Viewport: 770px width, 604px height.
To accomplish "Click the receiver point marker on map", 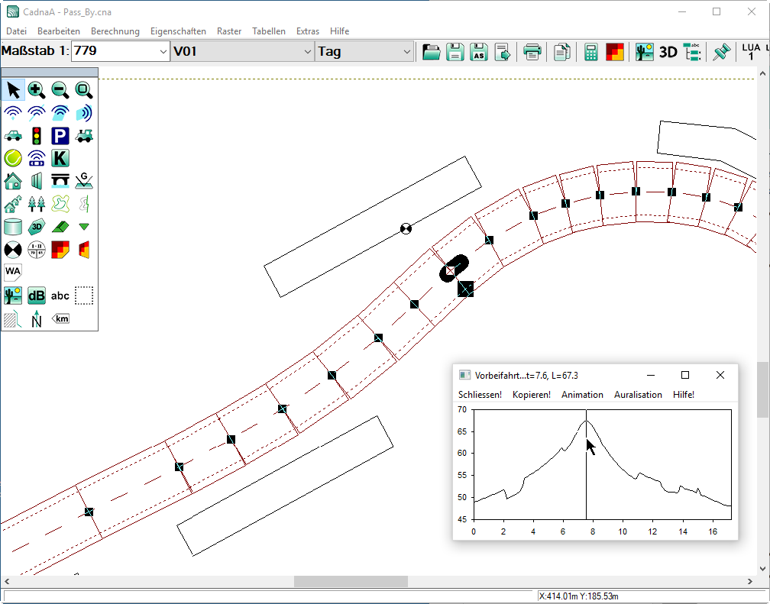I will click(406, 228).
